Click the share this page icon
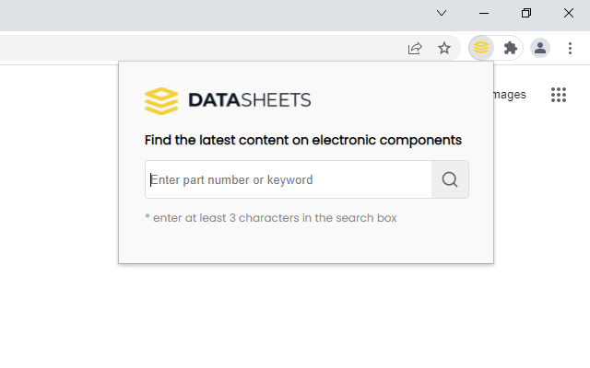The image size is (590, 368). (x=415, y=48)
